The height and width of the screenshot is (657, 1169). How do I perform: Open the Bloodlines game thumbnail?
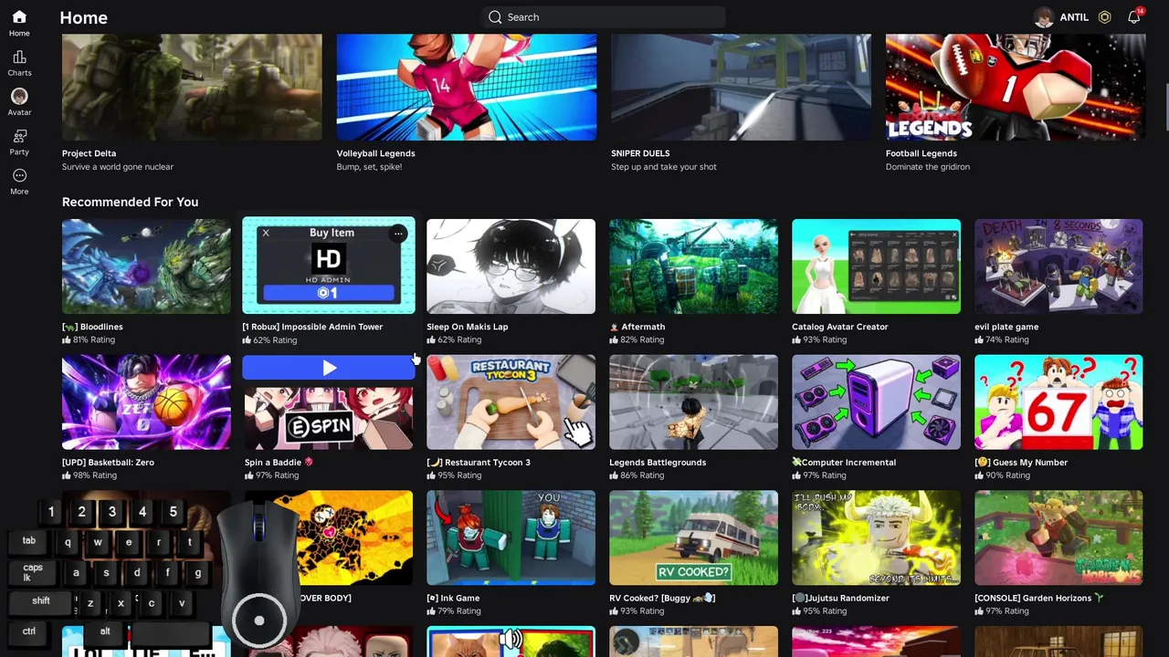coord(146,266)
